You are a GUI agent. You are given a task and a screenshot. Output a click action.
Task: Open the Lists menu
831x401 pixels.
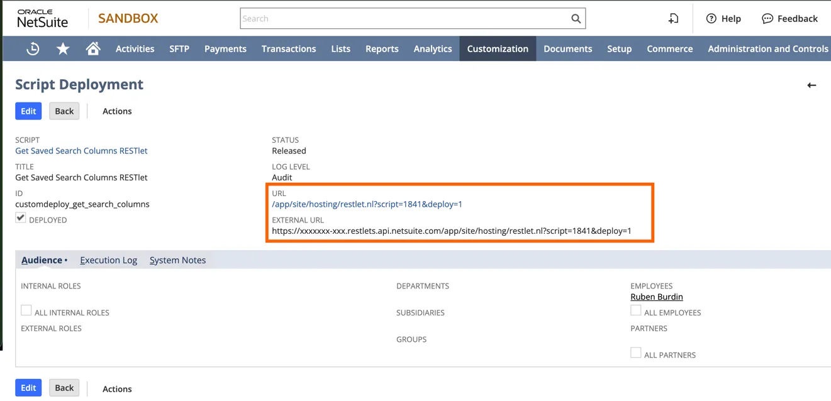pos(341,48)
